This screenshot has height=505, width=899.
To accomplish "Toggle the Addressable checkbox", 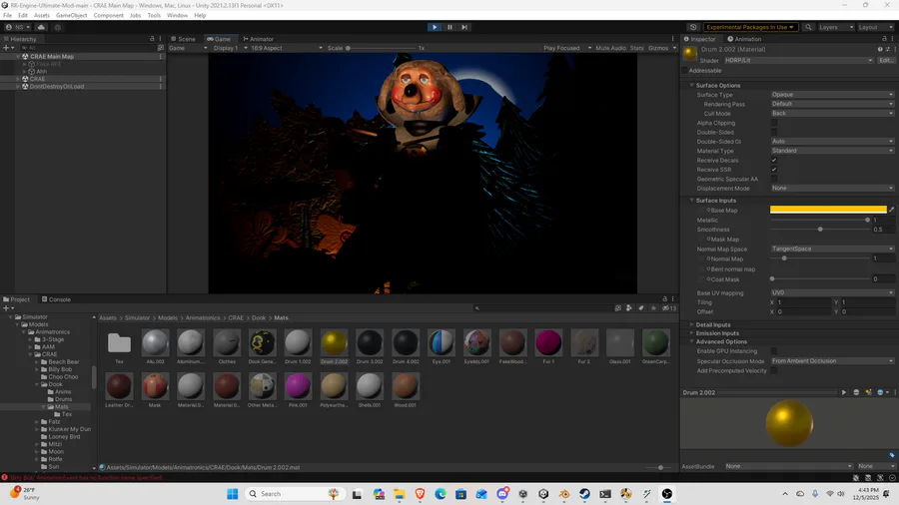I will (684, 71).
